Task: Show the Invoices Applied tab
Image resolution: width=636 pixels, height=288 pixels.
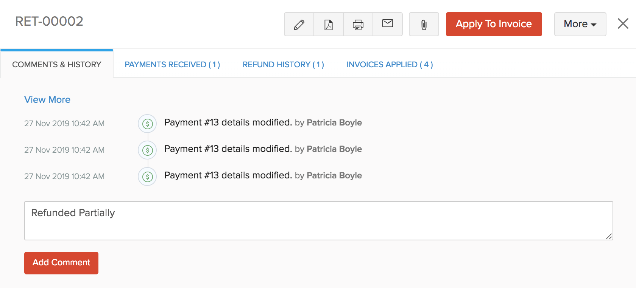Action: coord(390,65)
